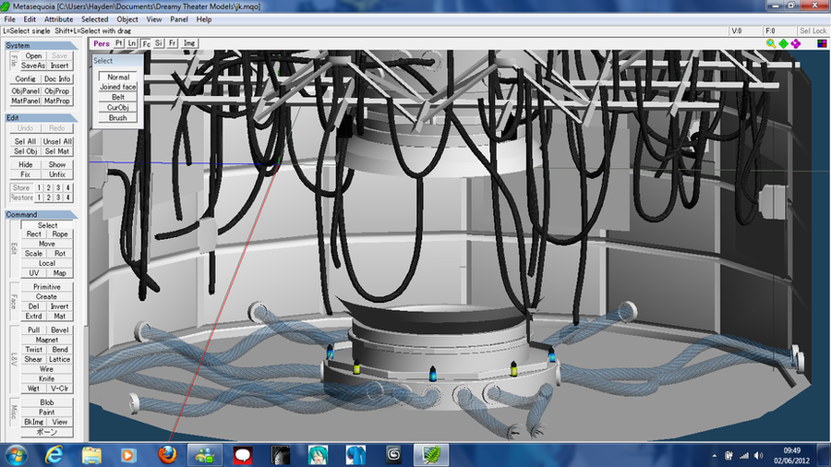Viewport: 831px width, 467px height.
Task: Collapse the Command panel header
Action: tap(41, 214)
